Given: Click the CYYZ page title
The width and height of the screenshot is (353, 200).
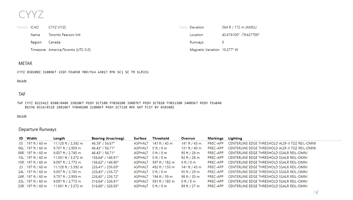Looking at the screenshot, I should point(31,14).
